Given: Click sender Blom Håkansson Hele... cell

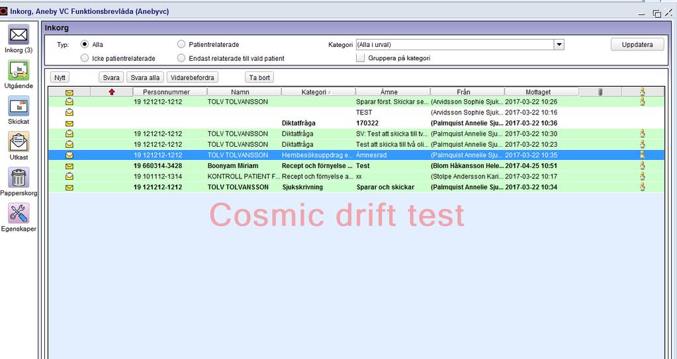Looking at the screenshot, I should point(467,166).
